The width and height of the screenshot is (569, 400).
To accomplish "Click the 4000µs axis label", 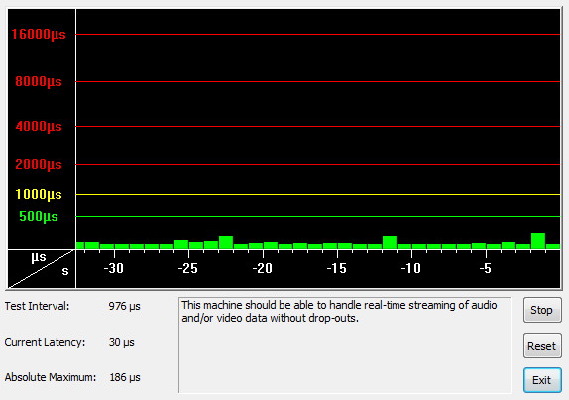I will point(39,127).
